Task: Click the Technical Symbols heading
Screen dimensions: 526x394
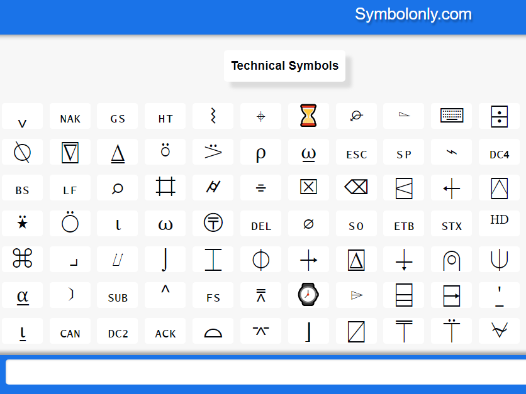Action: 284,65
